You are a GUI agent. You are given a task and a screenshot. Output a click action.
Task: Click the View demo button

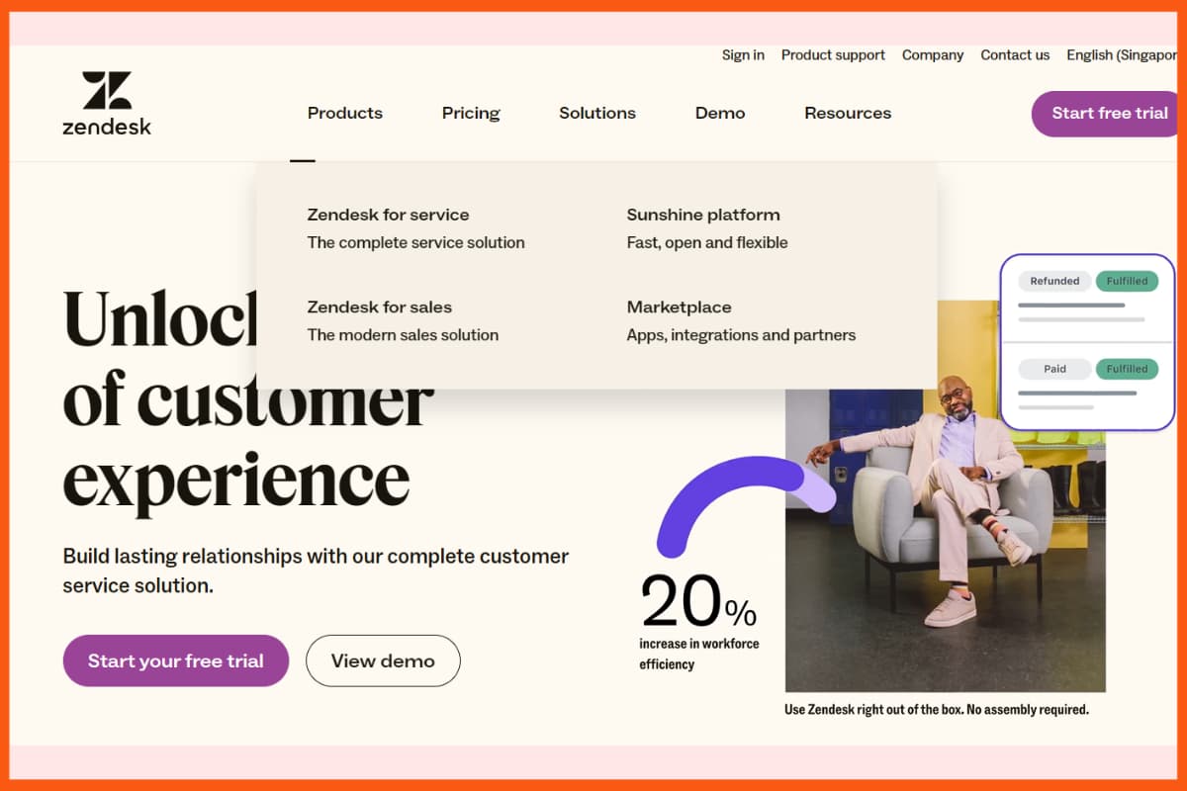click(383, 660)
